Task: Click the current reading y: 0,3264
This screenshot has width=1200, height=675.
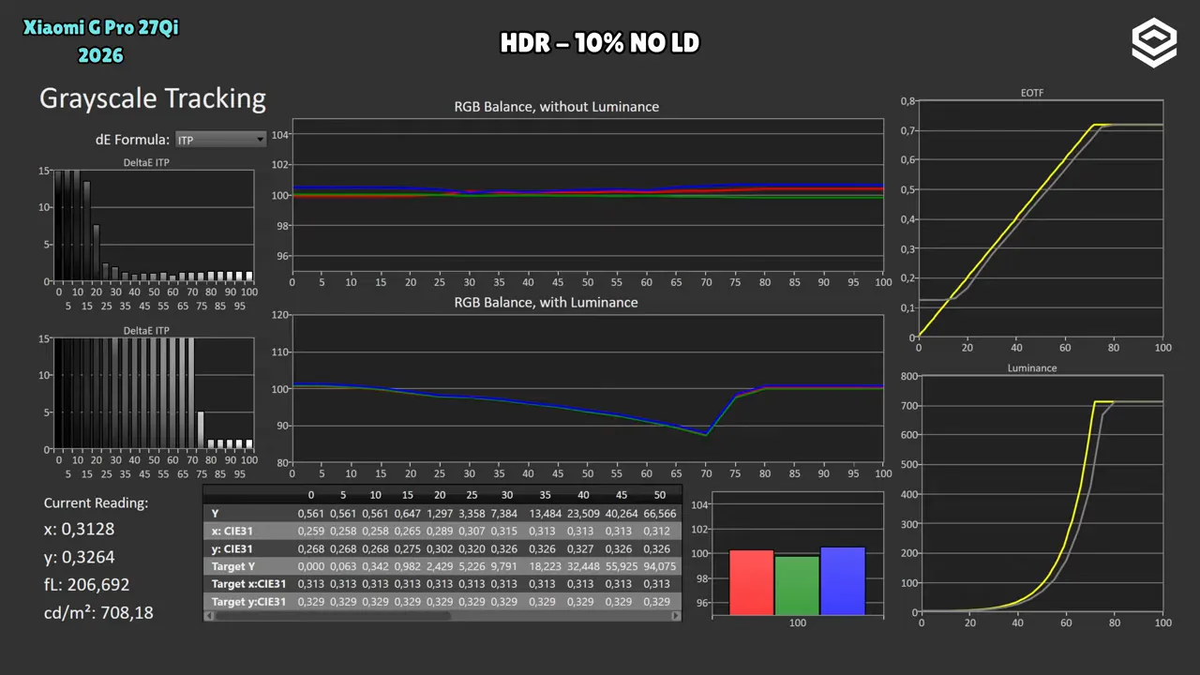Action: coord(79,558)
